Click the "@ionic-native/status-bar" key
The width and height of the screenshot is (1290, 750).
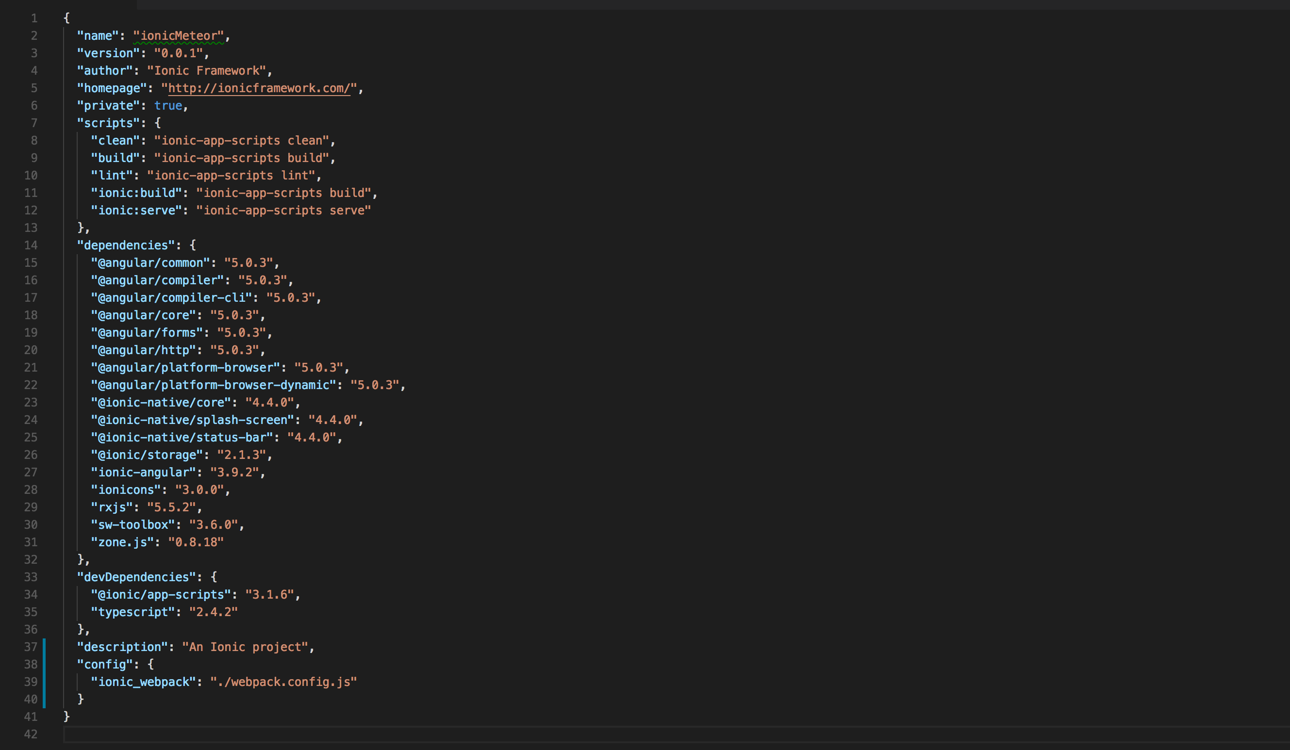tap(182, 438)
